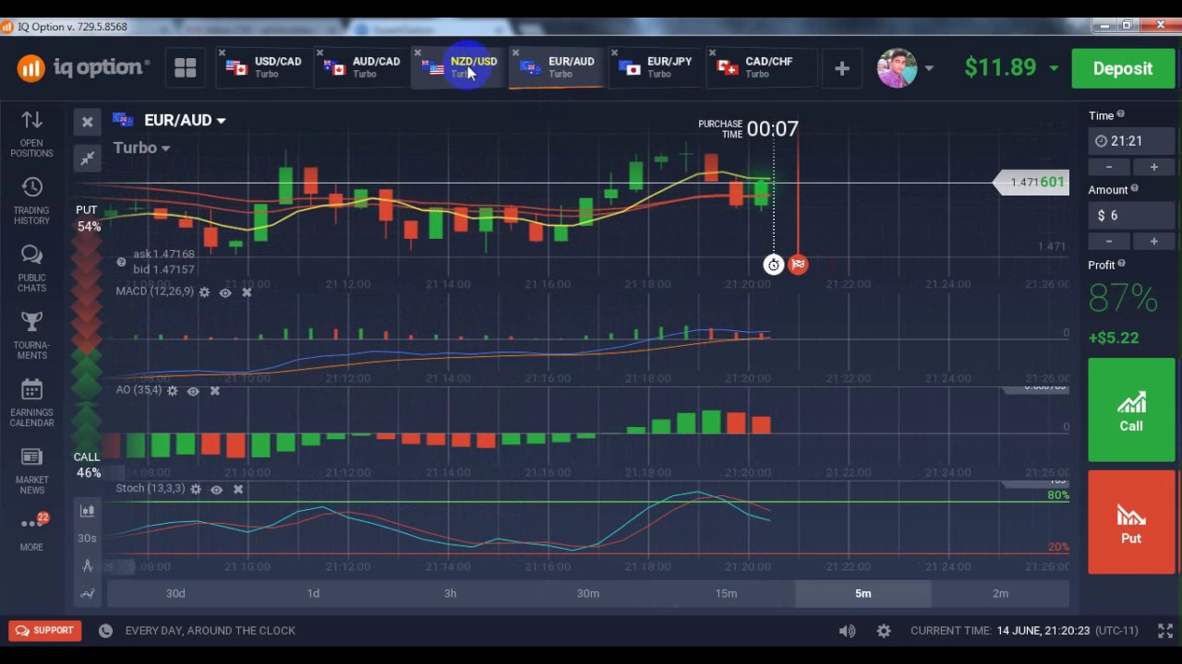Open AO indicator settings gear

(x=172, y=391)
